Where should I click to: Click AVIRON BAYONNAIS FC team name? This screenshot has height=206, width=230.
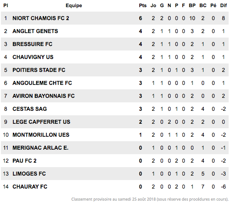coord(44,96)
